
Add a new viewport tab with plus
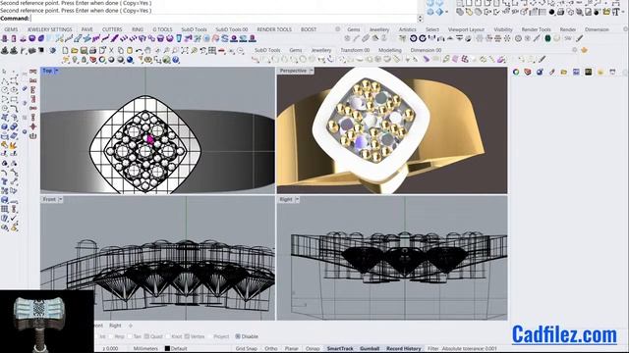pos(131,326)
